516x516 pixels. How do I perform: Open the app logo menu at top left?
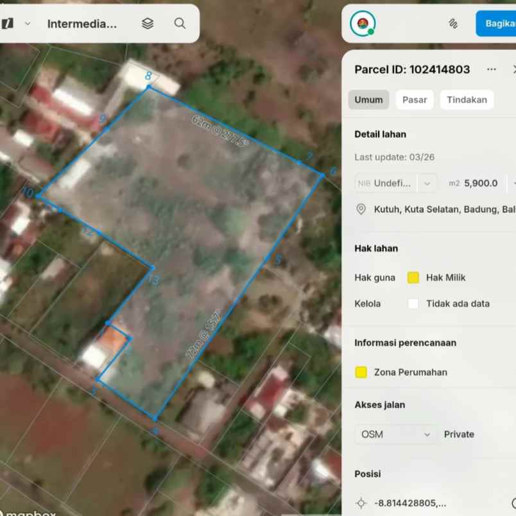[7, 24]
